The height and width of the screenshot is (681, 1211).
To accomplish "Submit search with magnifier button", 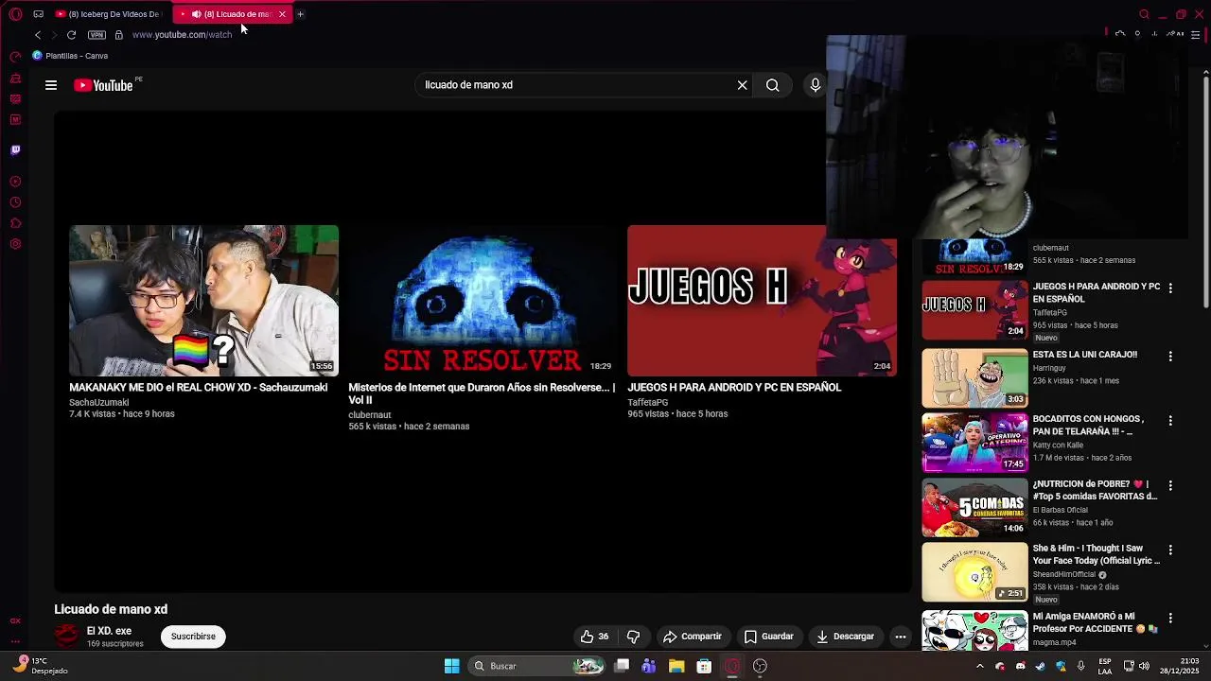I will (x=773, y=85).
